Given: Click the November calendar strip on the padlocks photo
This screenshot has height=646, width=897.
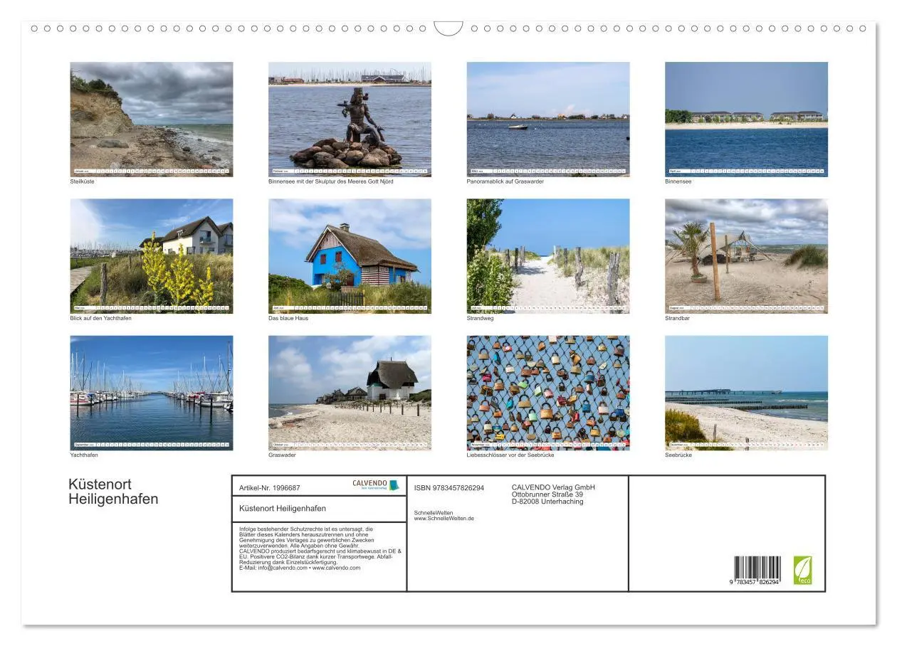Looking at the screenshot, I should click(548, 445).
